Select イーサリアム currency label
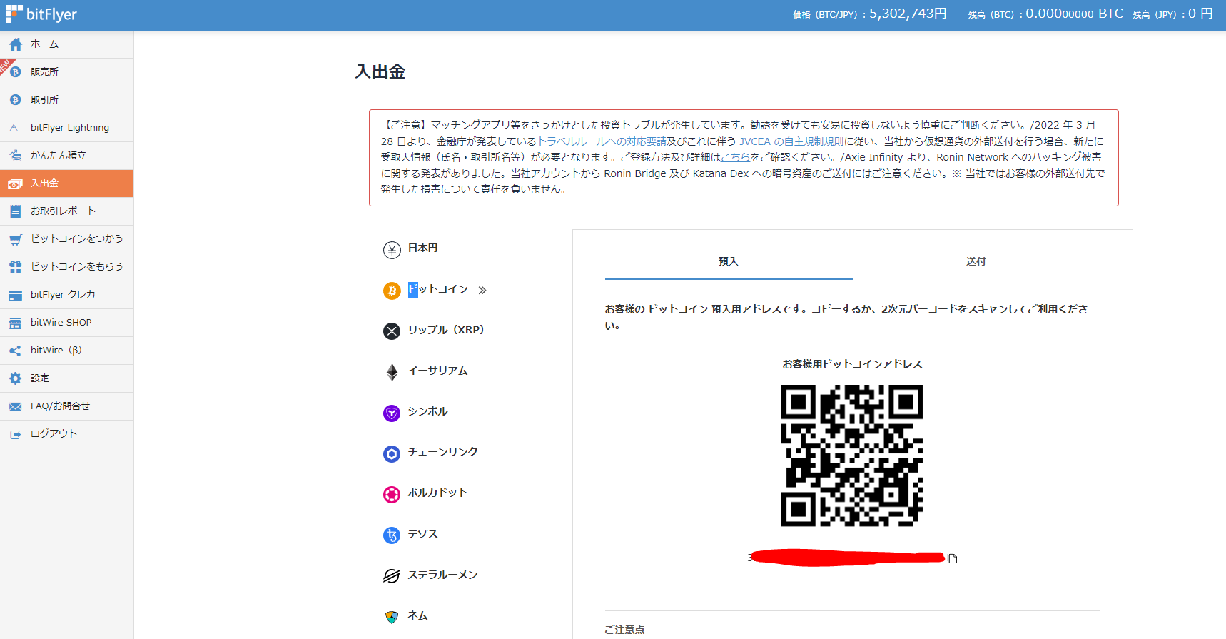1226x639 pixels. click(x=437, y=371)
